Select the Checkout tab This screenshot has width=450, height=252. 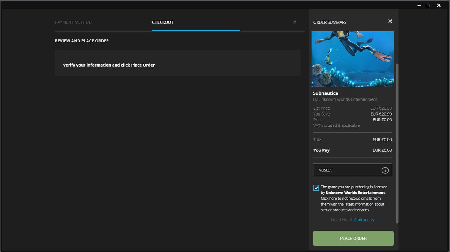162,22
